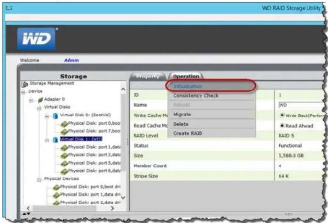Click the WD logo in the header
Image resolution: width=328 pixels, height=223 pixels.
[36, 39]
